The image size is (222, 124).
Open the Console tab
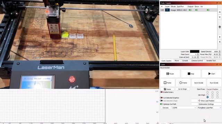[x=185, y=61]
